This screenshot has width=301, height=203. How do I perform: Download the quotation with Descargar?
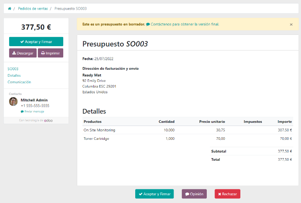[x=23, y=53]
